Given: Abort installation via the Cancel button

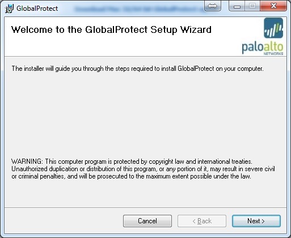Looking at the screenshot, I should 147,221.
